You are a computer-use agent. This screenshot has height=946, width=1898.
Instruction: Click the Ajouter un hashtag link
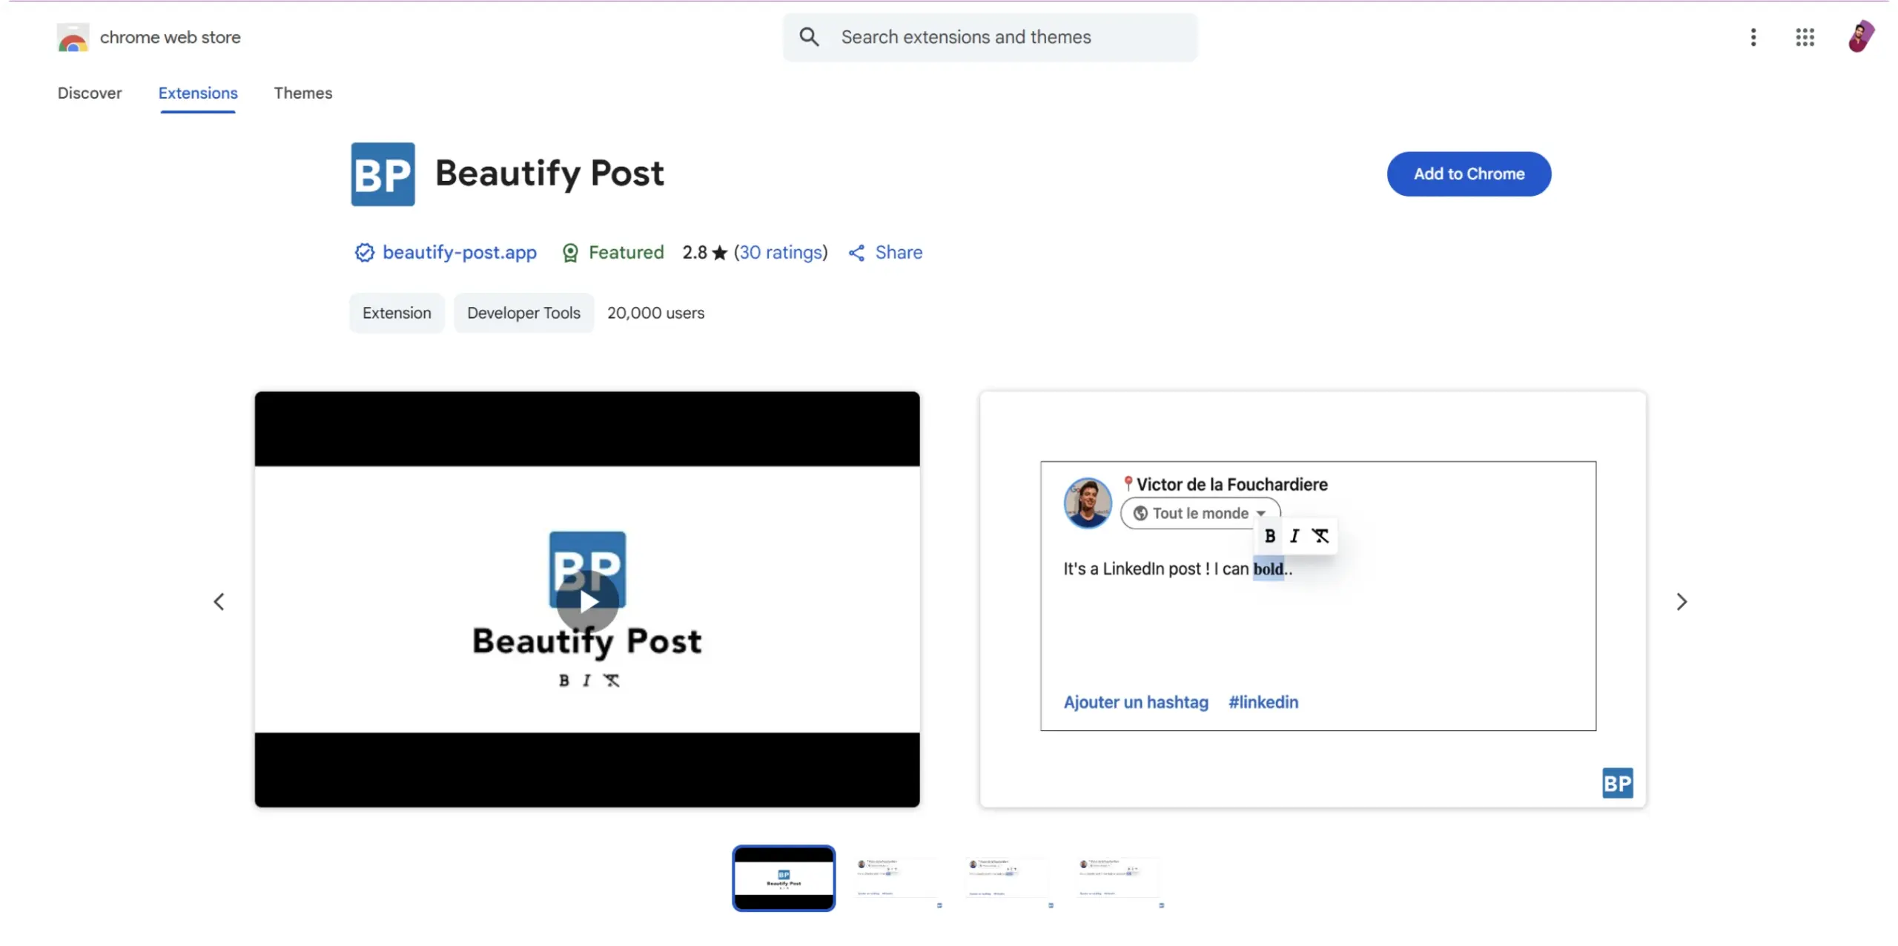point(1135,701)
